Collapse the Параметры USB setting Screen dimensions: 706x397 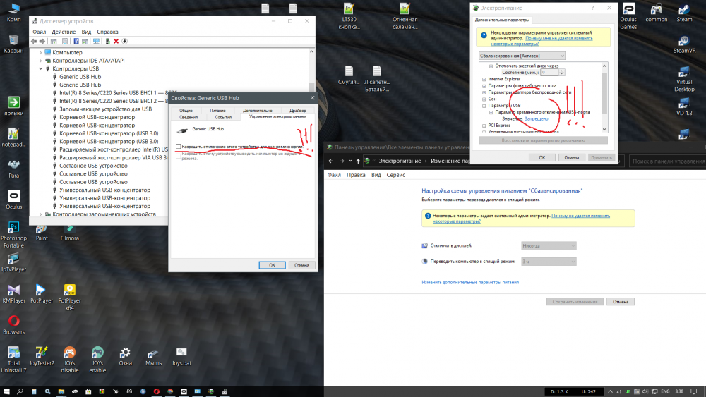click(484, 106)
